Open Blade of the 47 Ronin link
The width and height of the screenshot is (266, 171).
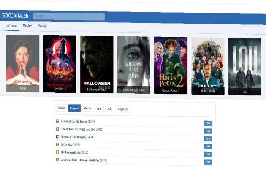(x=78, y=122)
